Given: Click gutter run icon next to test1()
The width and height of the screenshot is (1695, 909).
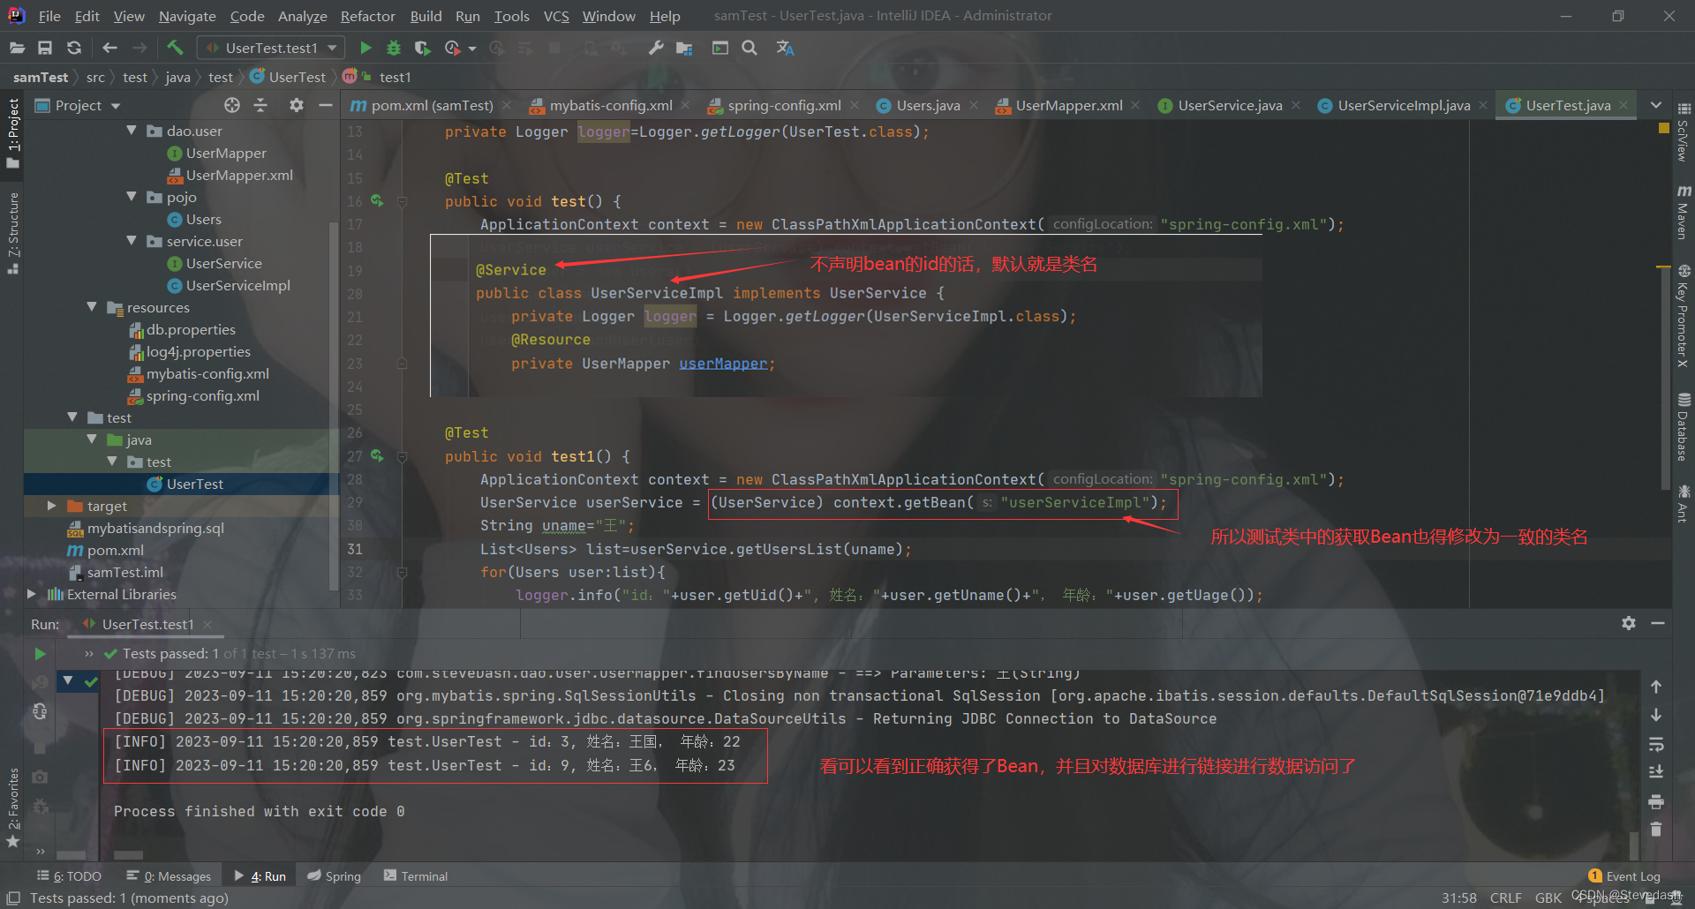Looking at the screenshot, I should (x=377, y=456).
